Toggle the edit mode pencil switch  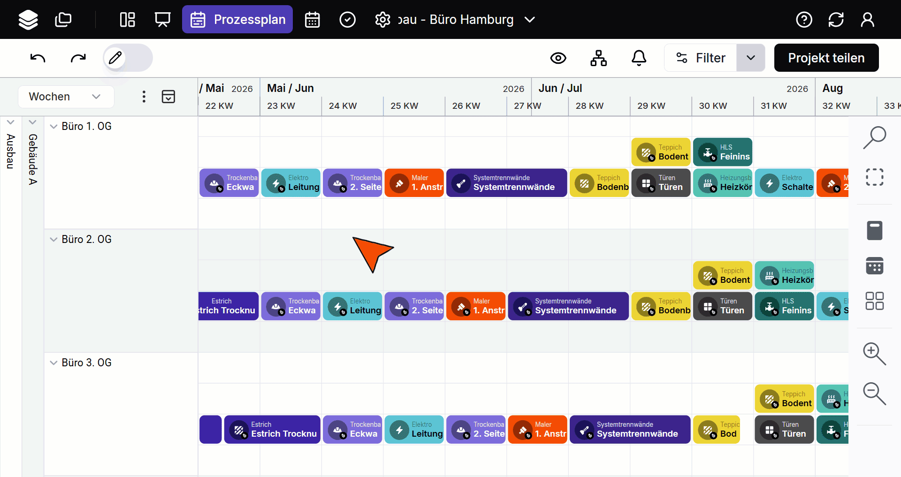[x=128, y=58]
